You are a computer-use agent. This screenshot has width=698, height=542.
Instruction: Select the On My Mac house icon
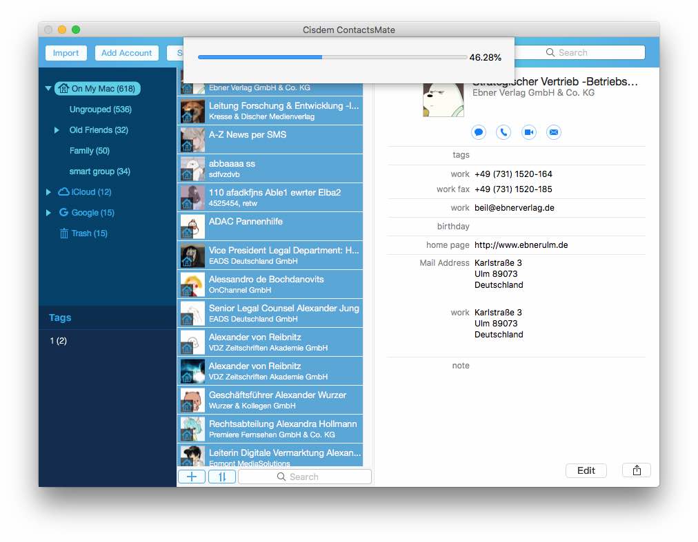64,88
